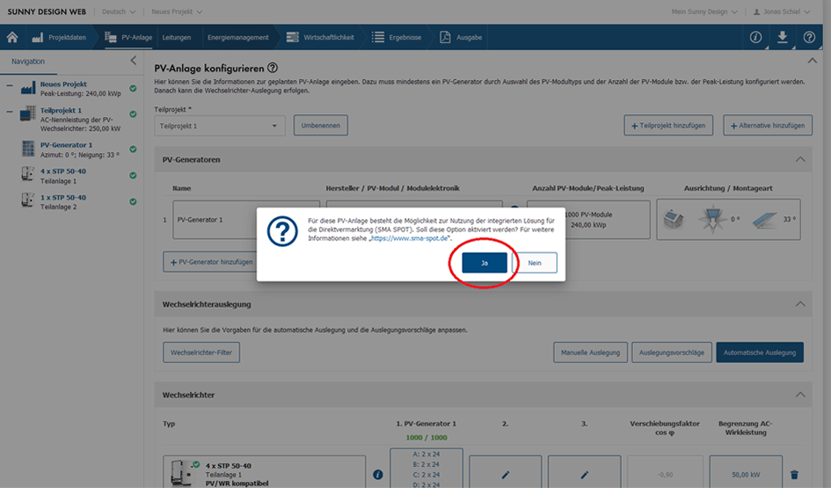The image size is (831, 488).
Task: Go to the Ergebnisse tab
Action: click(398, 38)
